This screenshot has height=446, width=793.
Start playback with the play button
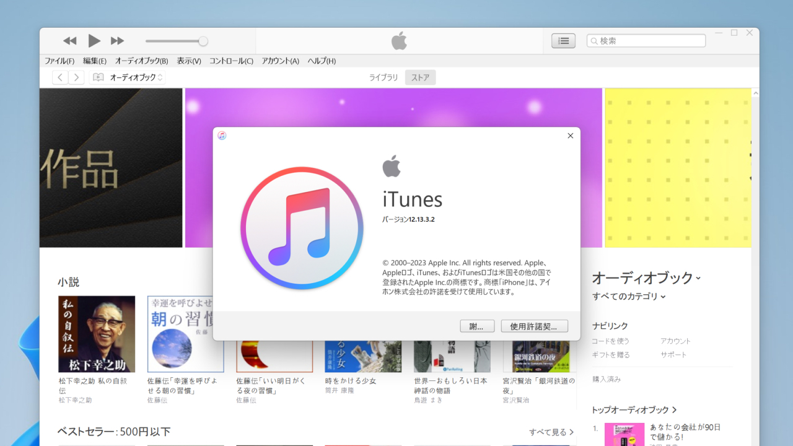pyautogui.click(x=94, y=41)
